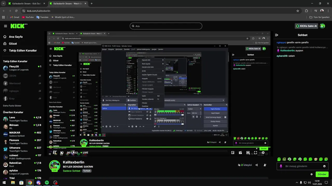Enable mini player mode icon
This screenshot has width=332, height=186.
click(233, 153)
